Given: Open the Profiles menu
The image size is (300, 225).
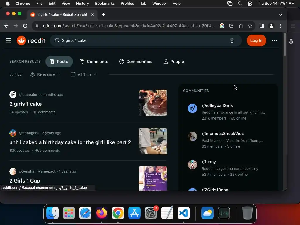Looking at the screenshot, I should (x=127, y=4).
